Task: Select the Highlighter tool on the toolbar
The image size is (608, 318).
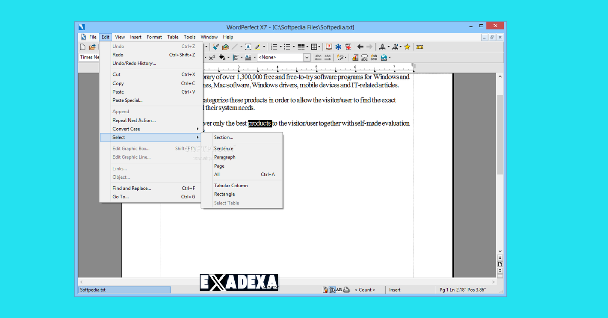Action: point(258,46)
